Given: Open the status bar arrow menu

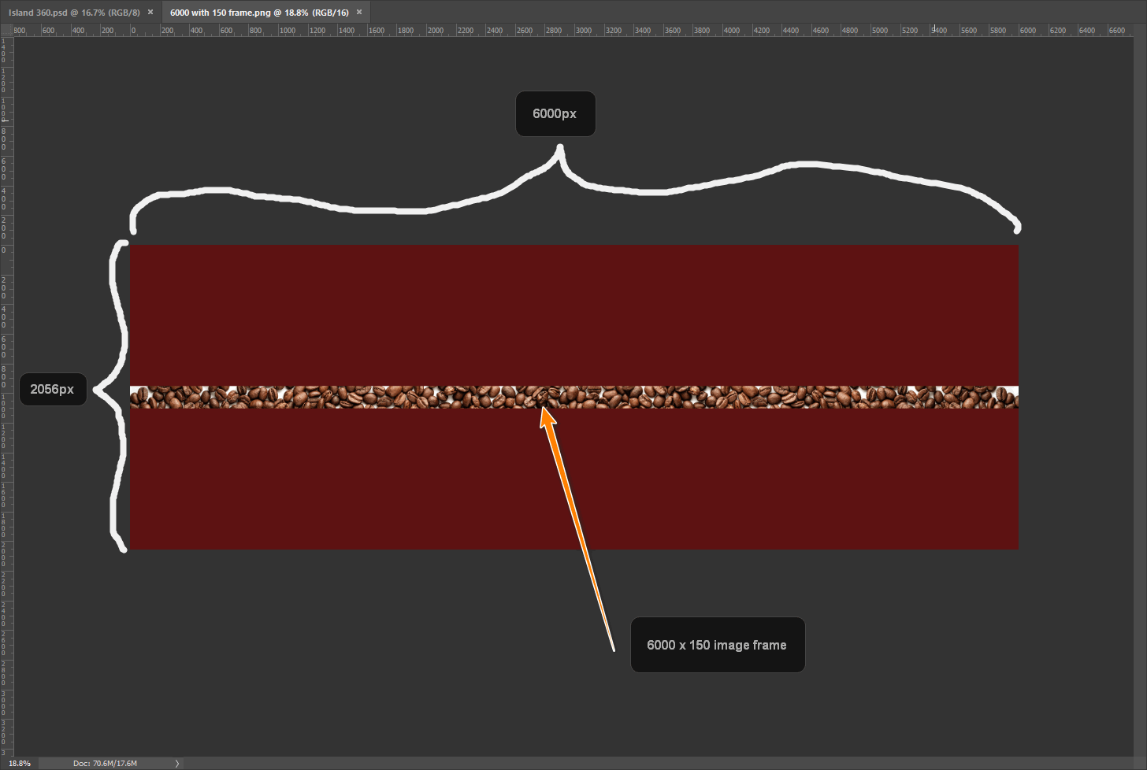Looking at the screenshot, I should click(176, 763).
